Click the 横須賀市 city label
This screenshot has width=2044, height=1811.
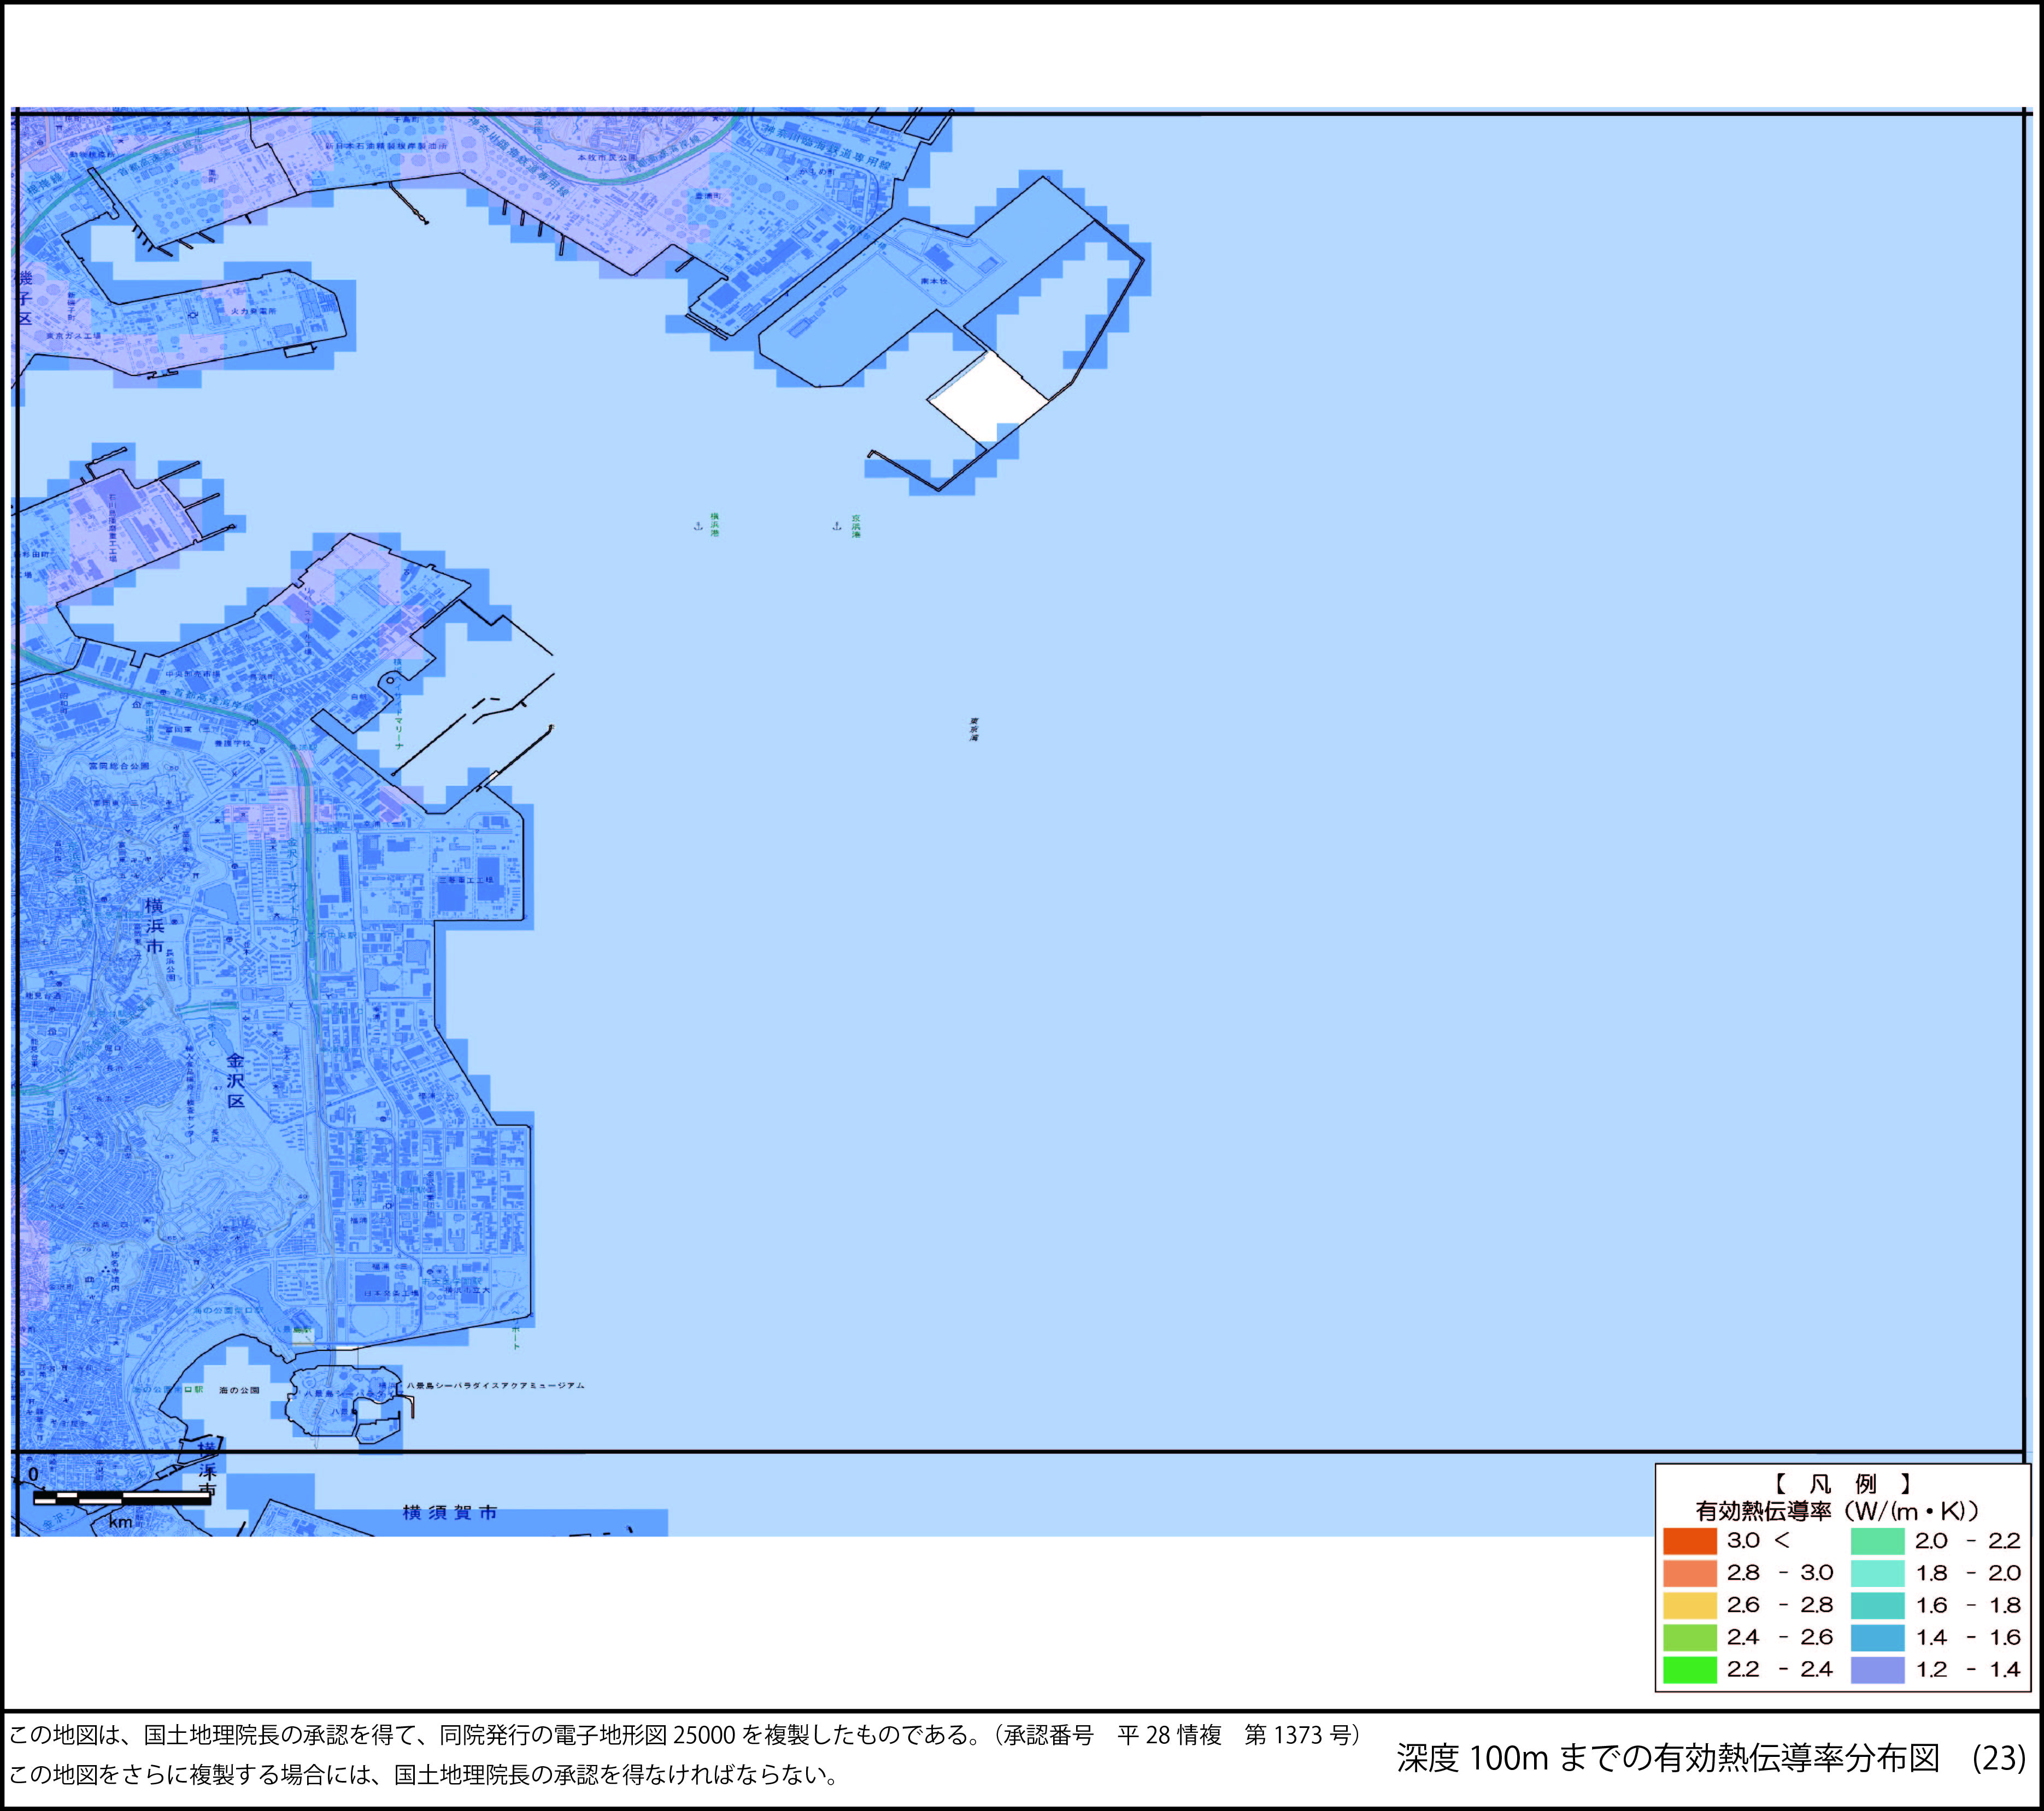pos(450,1512)
